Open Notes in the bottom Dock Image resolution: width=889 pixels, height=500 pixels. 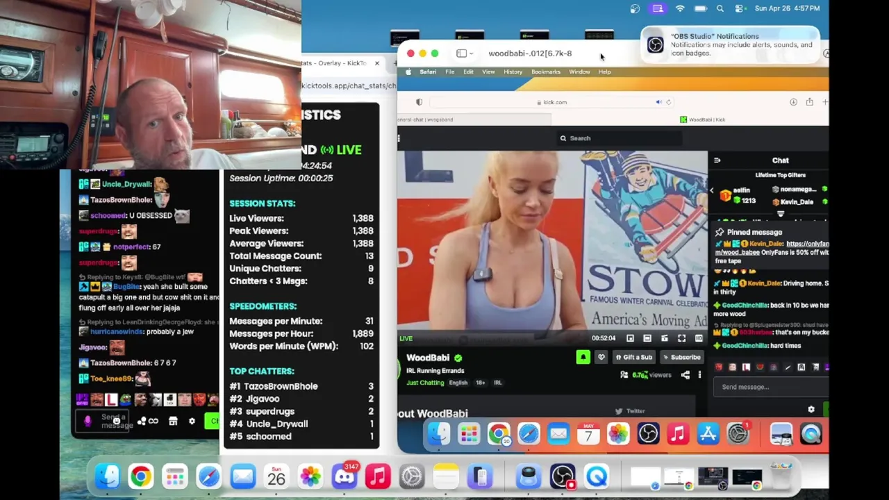pos(446,476)
